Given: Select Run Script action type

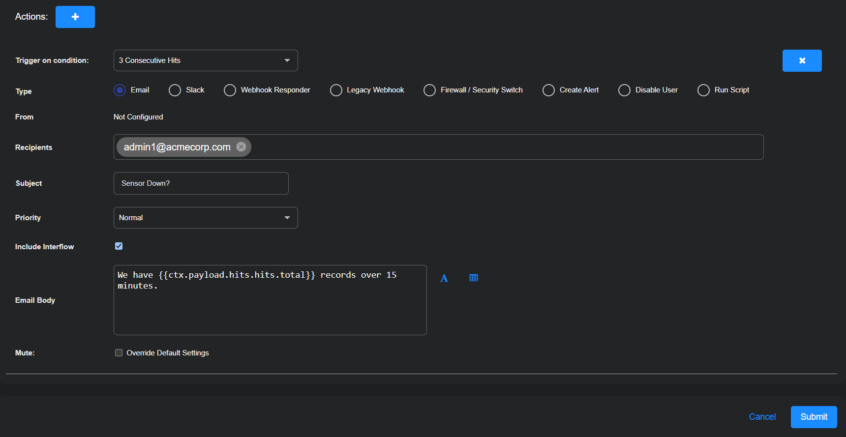Looking at the screenshot, I should [x=703, y=90].
